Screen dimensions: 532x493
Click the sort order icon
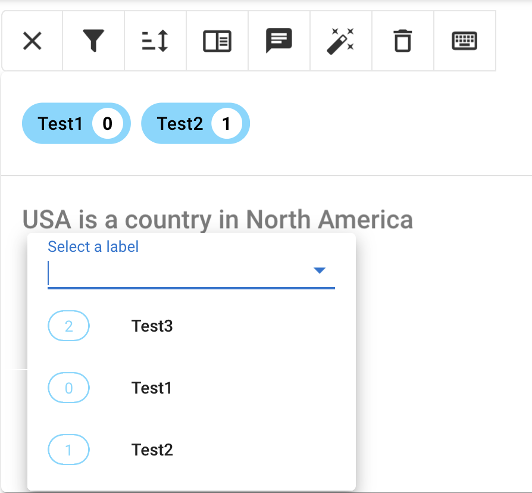point(155,40)
